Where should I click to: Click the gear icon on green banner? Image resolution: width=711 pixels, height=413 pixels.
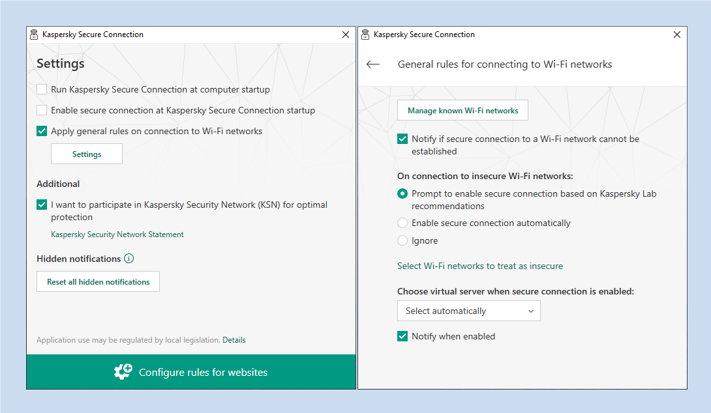tap(123, 372)
